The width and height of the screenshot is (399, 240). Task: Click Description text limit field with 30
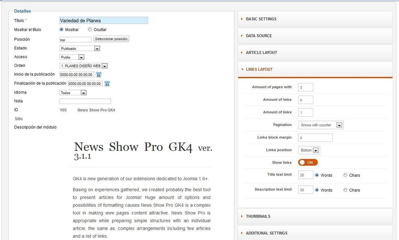306,190
